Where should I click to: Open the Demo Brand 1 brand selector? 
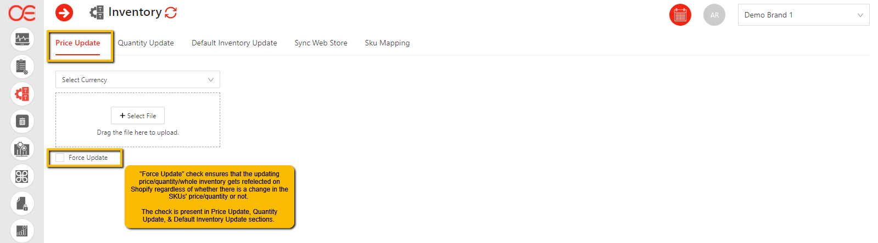point(803,15)
